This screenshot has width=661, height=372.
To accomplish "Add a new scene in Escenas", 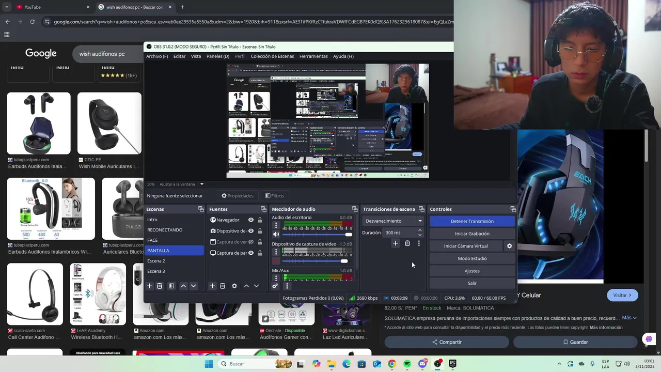I will click(x=149, y=286).
